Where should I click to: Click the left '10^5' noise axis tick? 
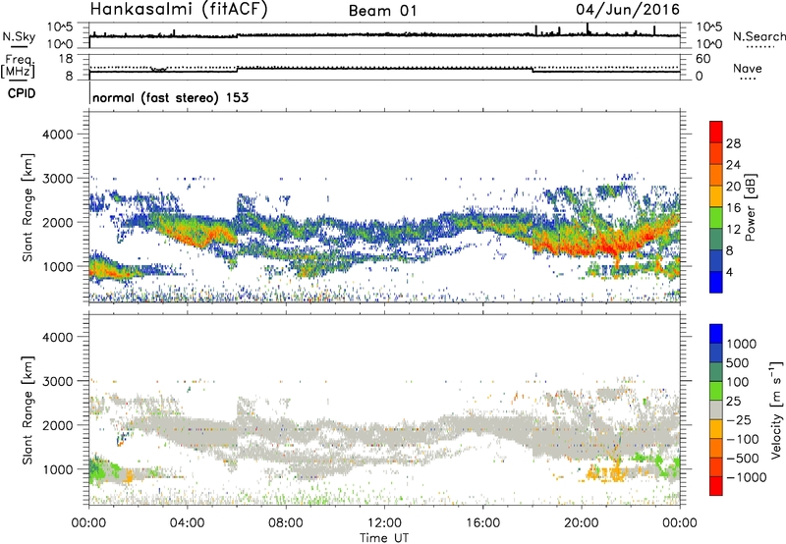(x=60, y=27)
